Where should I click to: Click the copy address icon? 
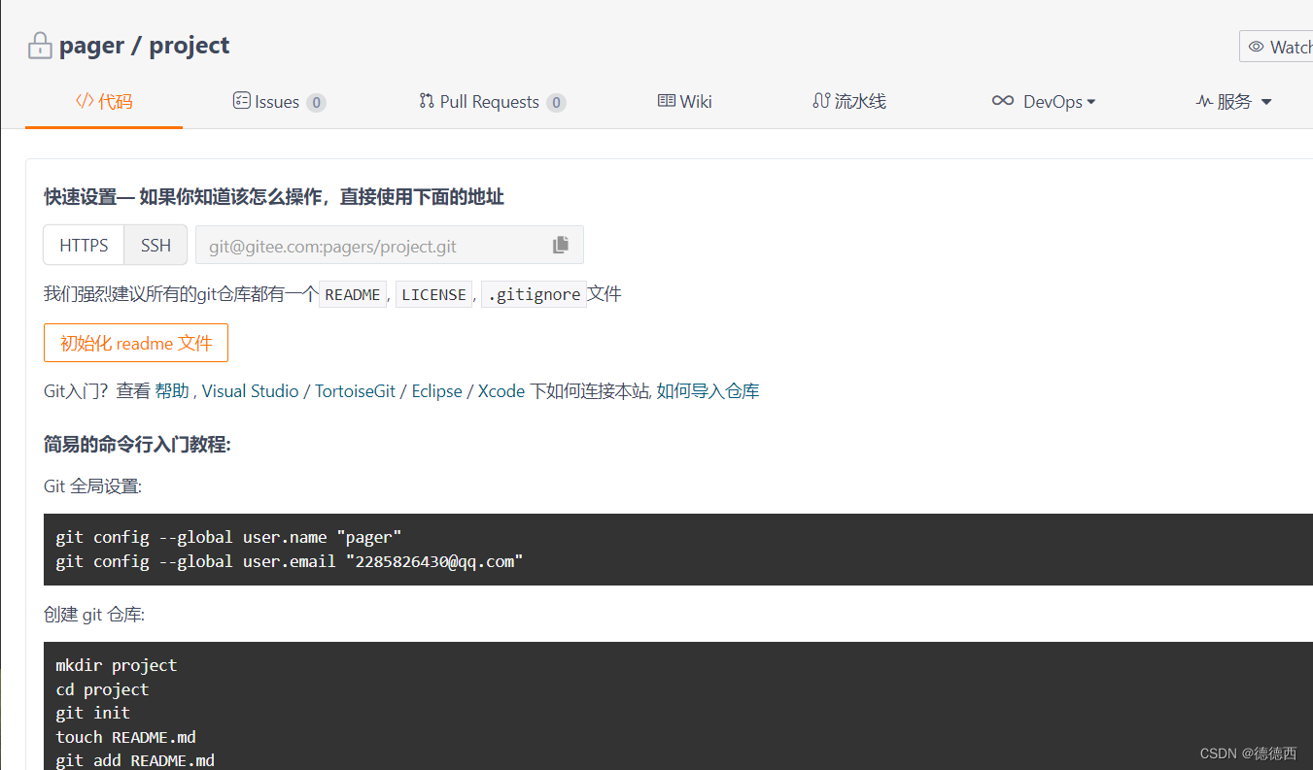pos(561,245)
